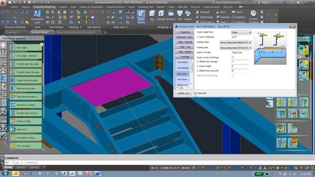Open the Objects ribbon tab
315x177 pixels.
click(26, 7)
